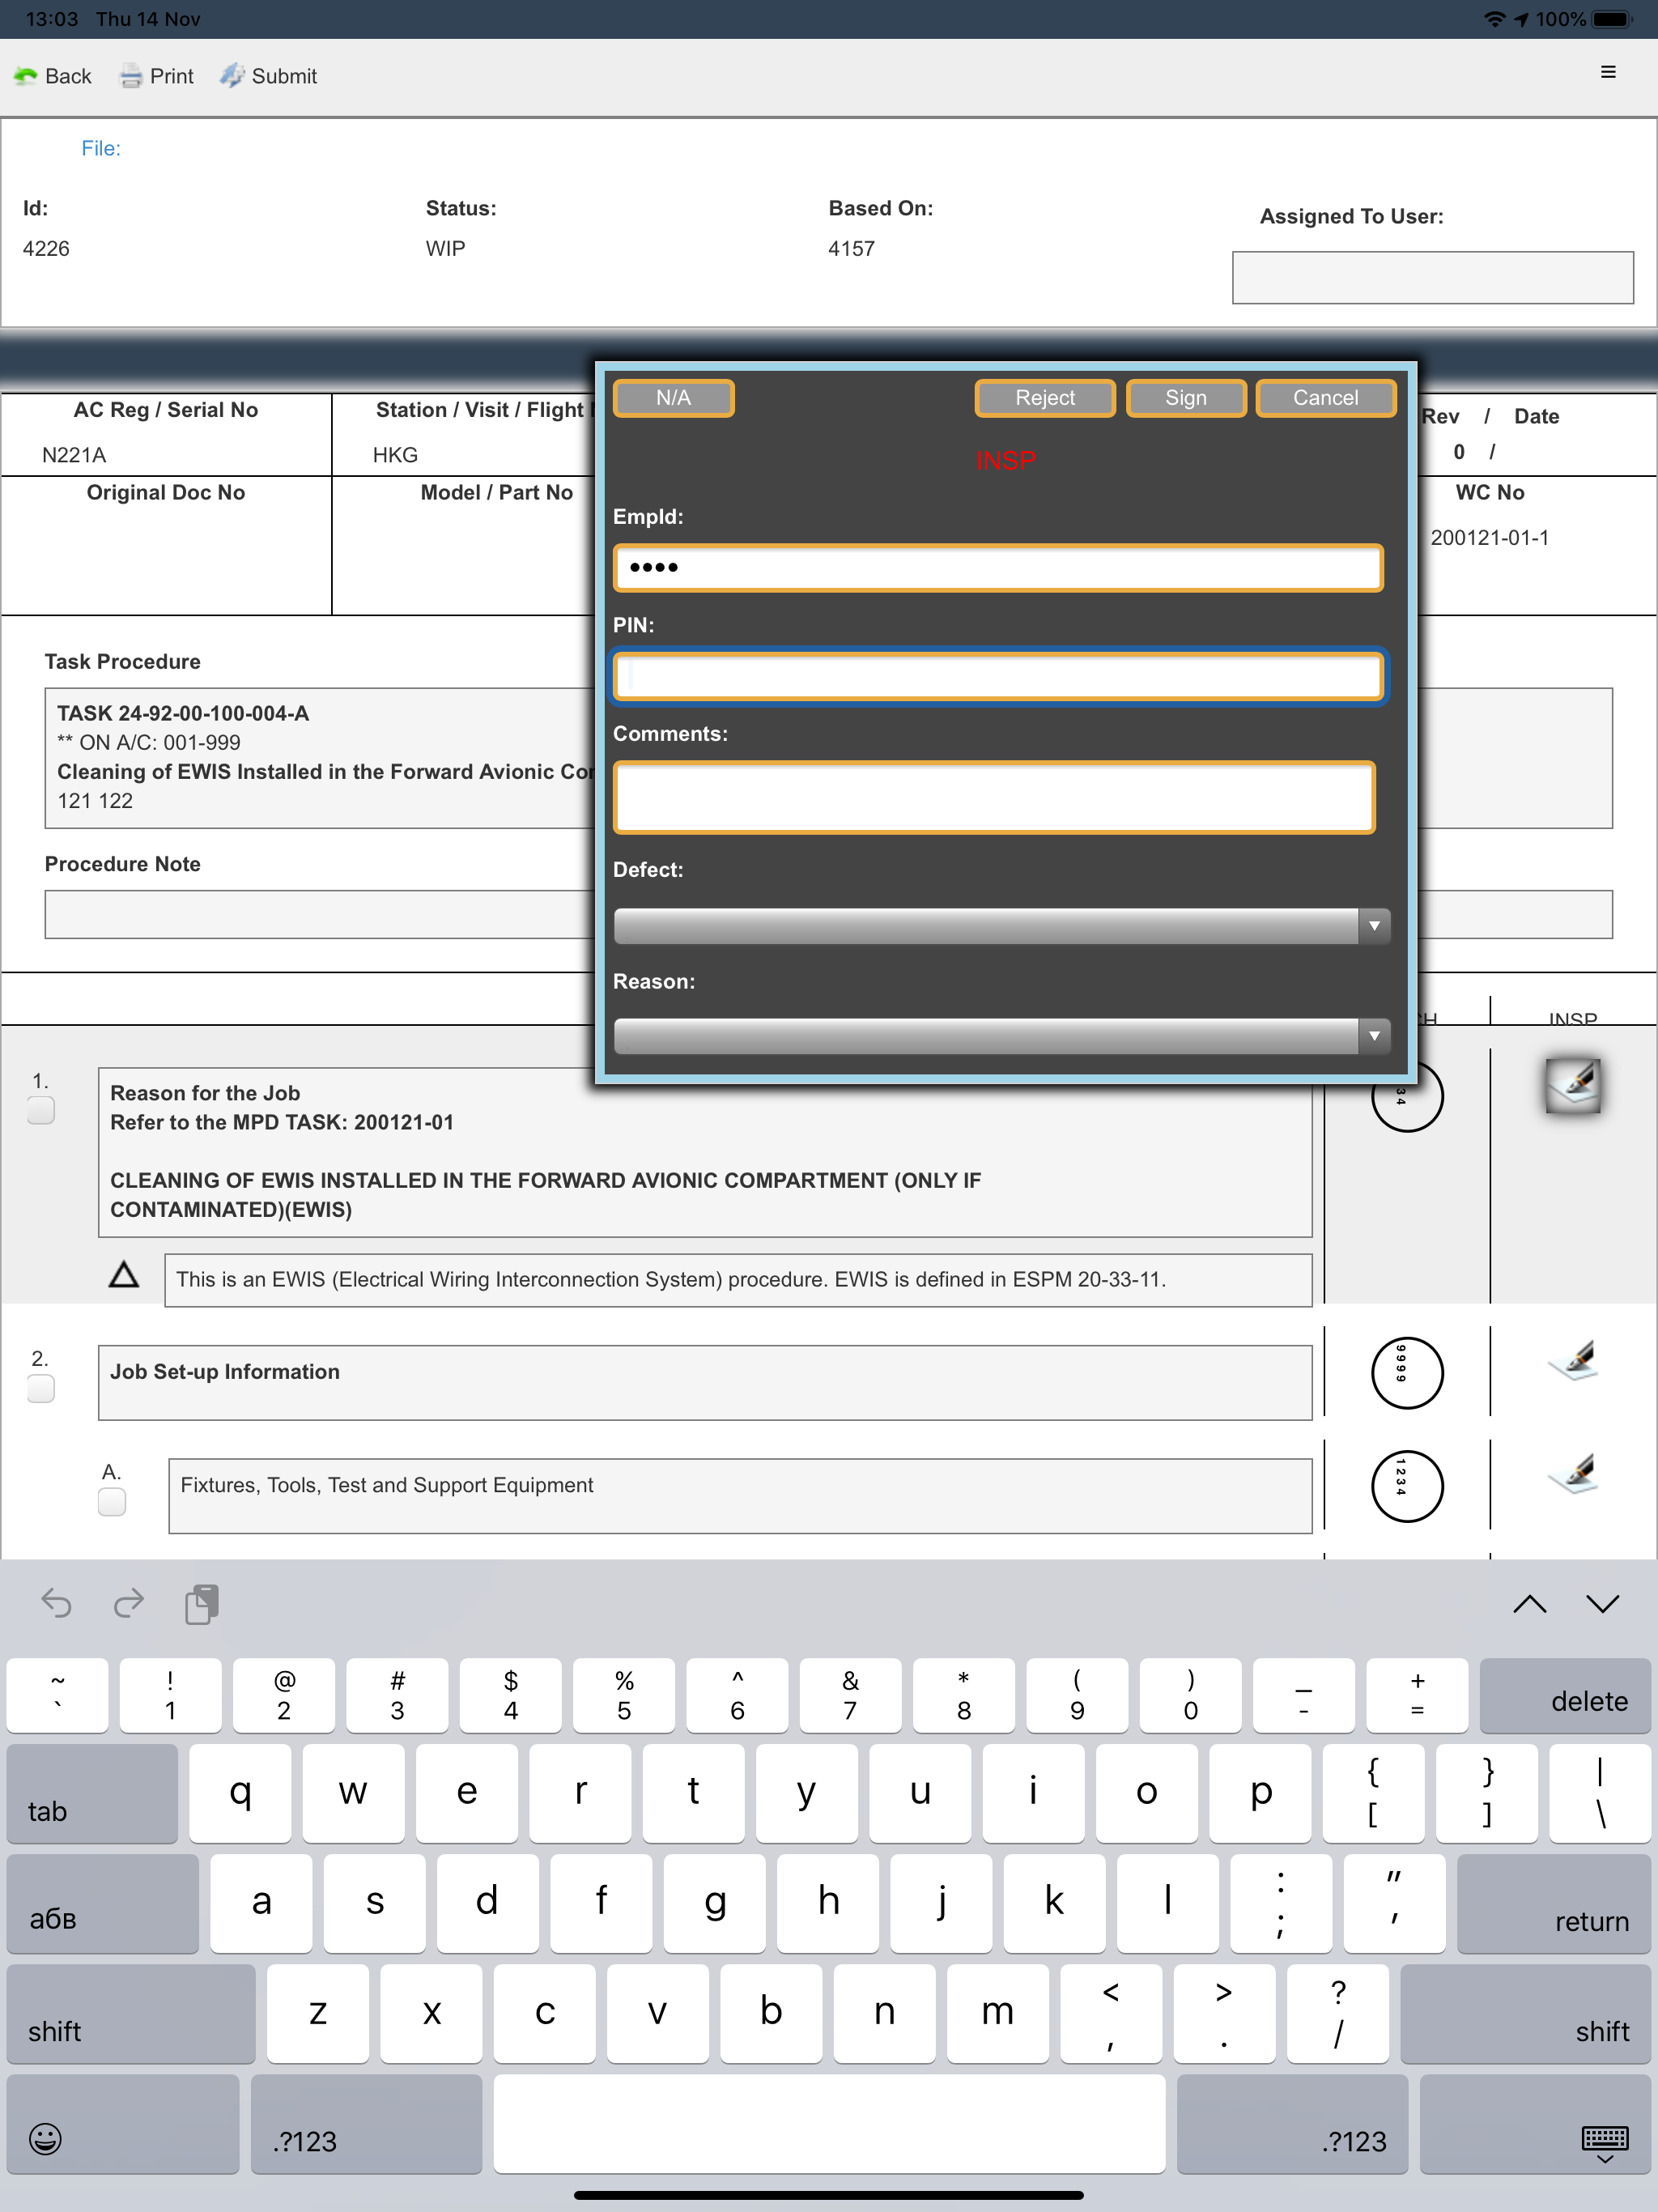The image size is (1658, 2212).
Task: Tap the keyboard paste clipboard icon
Action: [x=202, y=1603]
